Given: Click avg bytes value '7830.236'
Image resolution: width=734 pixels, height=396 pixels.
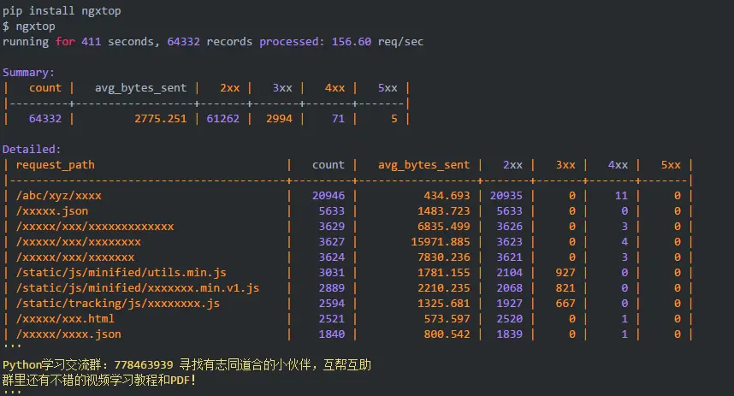Looking at the screenshot, I should [x=444, y=257].
